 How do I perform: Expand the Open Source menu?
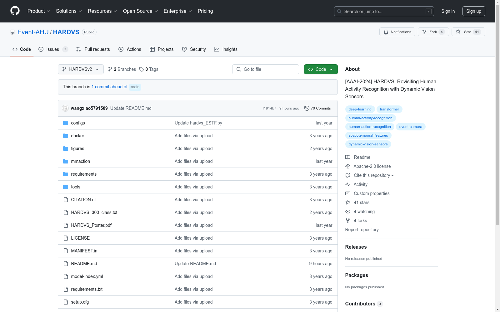(x=141, y=11)
